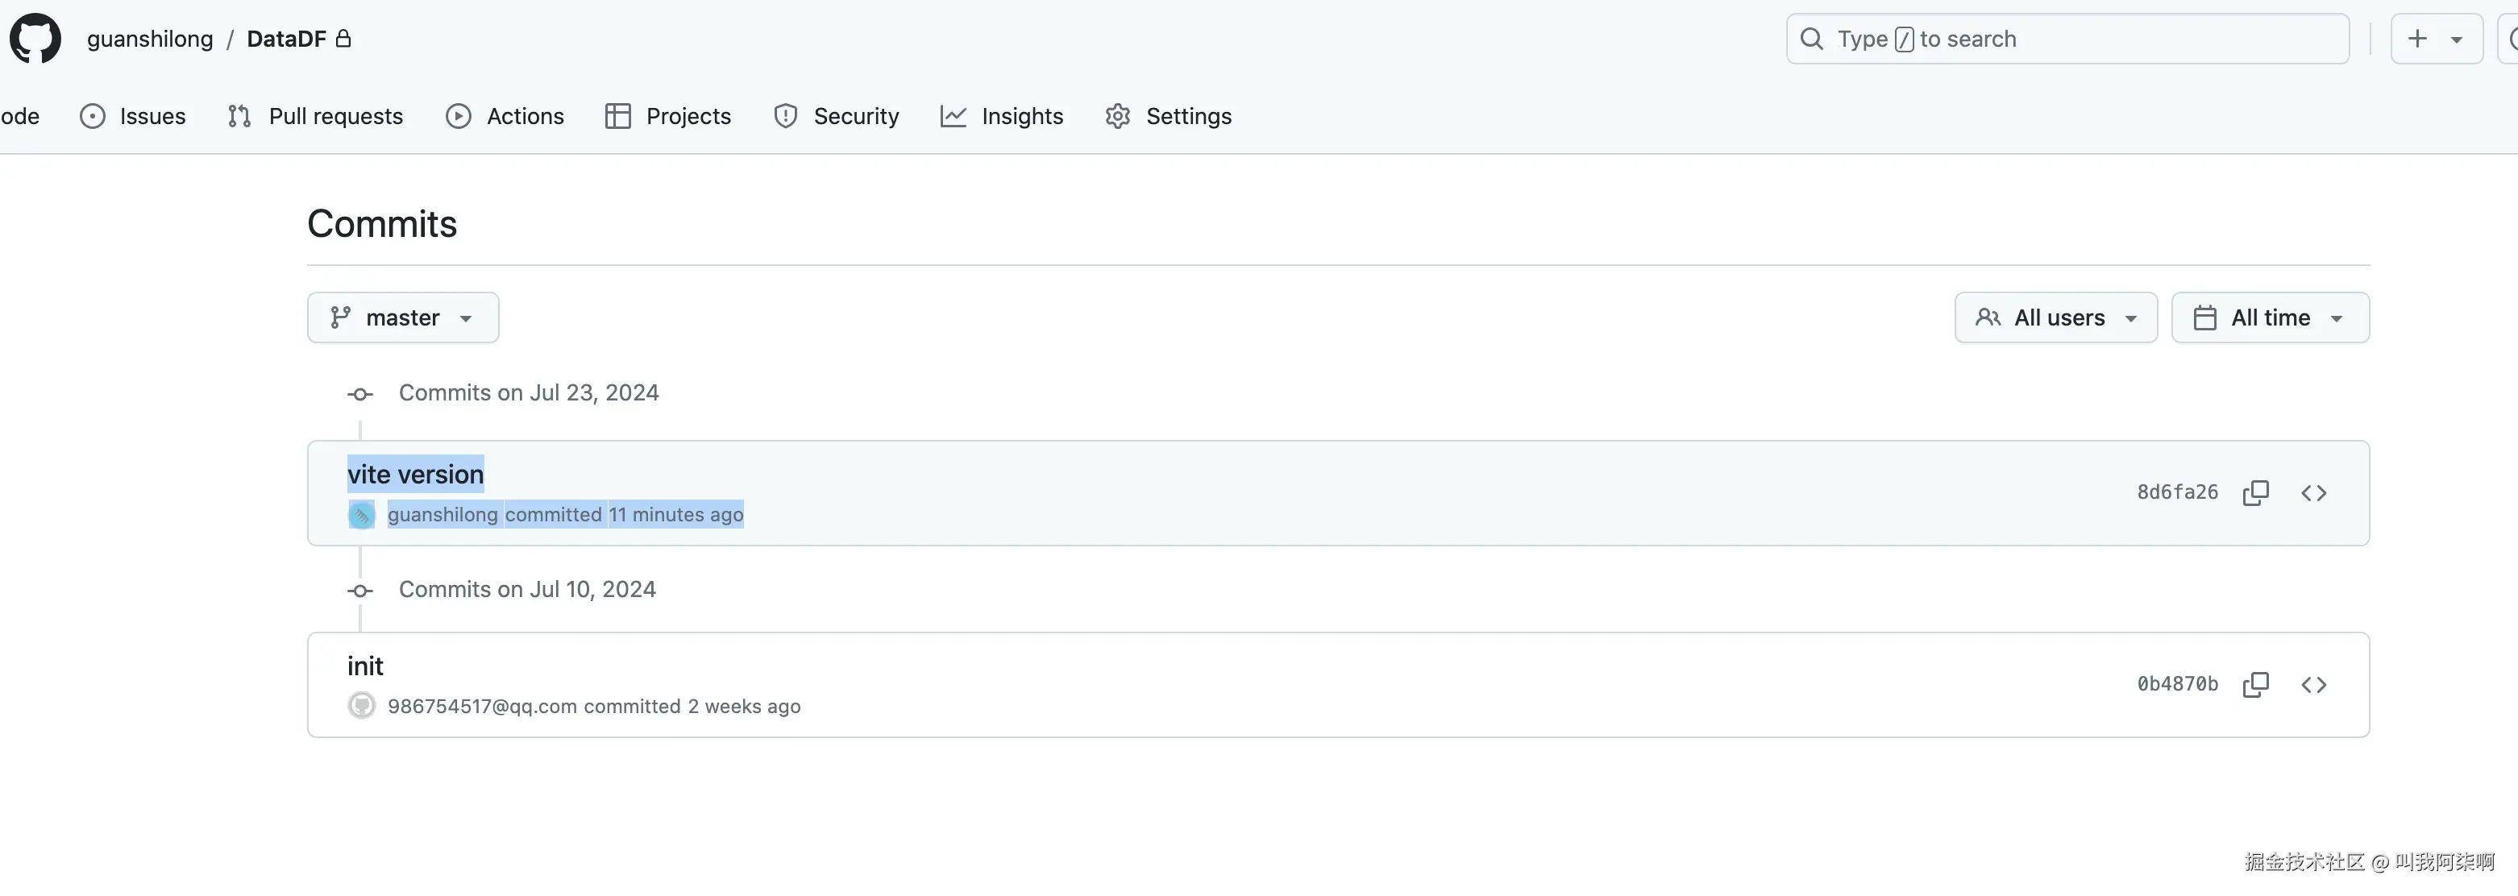
Task: Copy full SHA for commit 8d6fa26
Action: point(2255,492)
